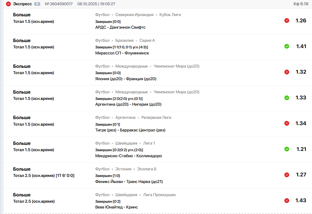Click Бразилия breadcrumb in second row
Screen dimensions: 312x214
click(124, 40)
